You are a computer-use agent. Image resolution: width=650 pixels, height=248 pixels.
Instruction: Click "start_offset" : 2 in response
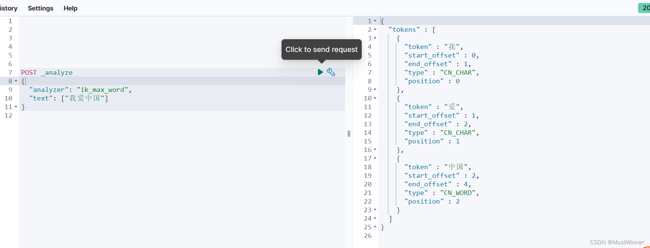(x=442, y=176)
